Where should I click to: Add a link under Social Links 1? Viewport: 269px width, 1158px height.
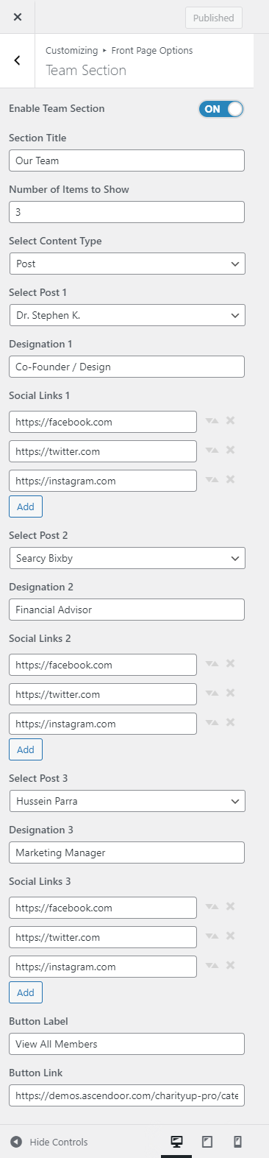coord(26,506)
